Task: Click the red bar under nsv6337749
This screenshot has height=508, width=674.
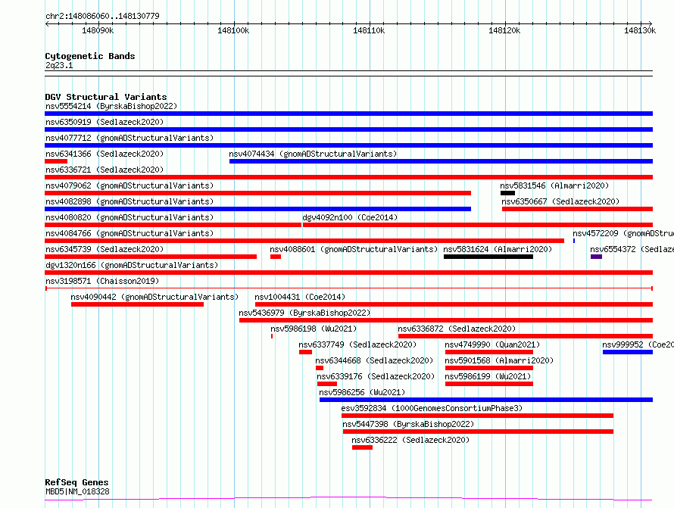Action: click(306, 352)
